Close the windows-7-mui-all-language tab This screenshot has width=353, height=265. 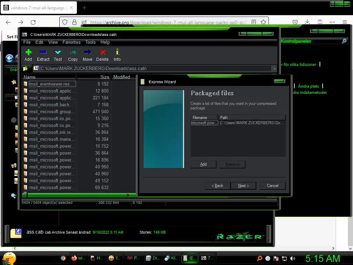pyautogui.click(x=71, y=8)
